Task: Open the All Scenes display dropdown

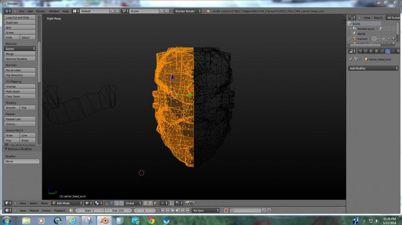Action: (x=393, y=18)
